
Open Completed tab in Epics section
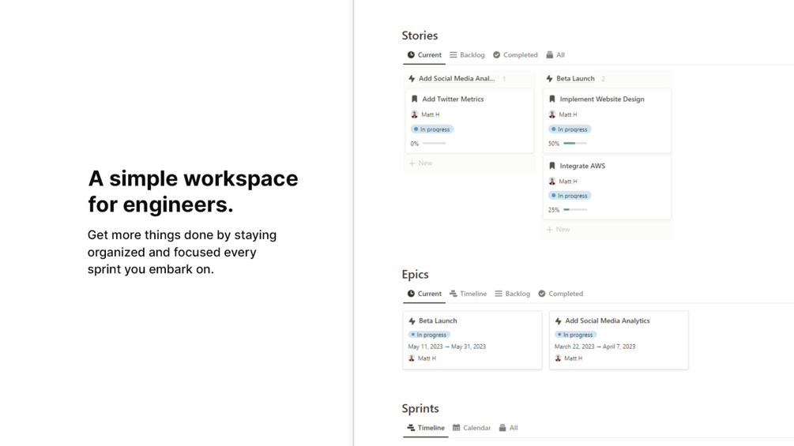pyautogui.click(x=561, y=294)
